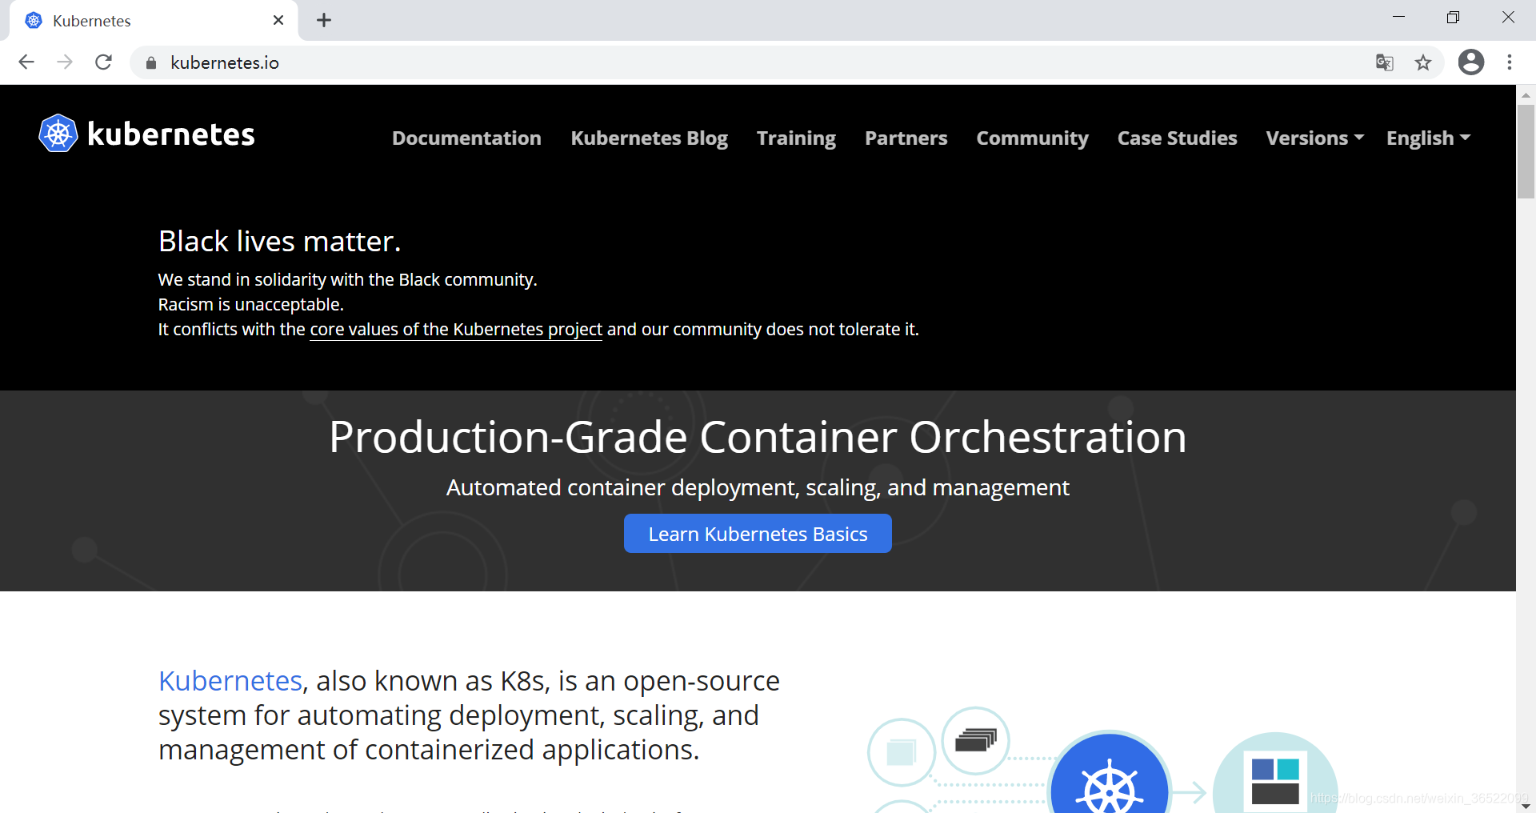This screenshot has height=813, width=1536.
Task: Click the Learn Kubernetes Basics button
Action: click(x=758, y=534)
